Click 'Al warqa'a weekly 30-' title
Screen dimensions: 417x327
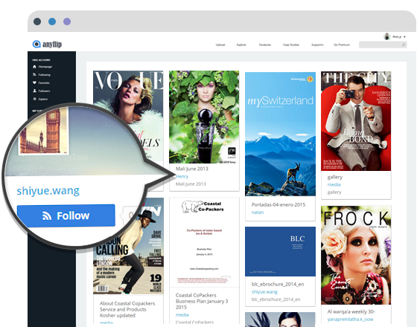351,311
